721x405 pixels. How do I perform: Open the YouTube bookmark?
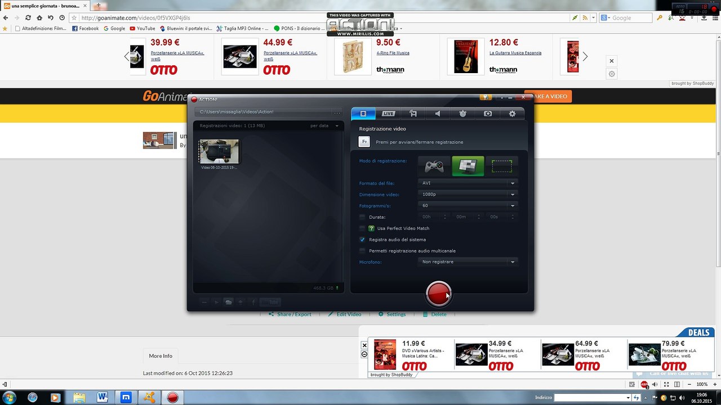pos(143,28)
